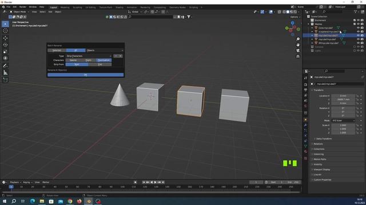Jump to the timeline start frame button

144,182
